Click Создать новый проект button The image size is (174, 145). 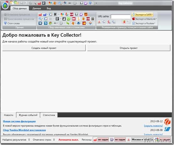(x=44, y=48)
